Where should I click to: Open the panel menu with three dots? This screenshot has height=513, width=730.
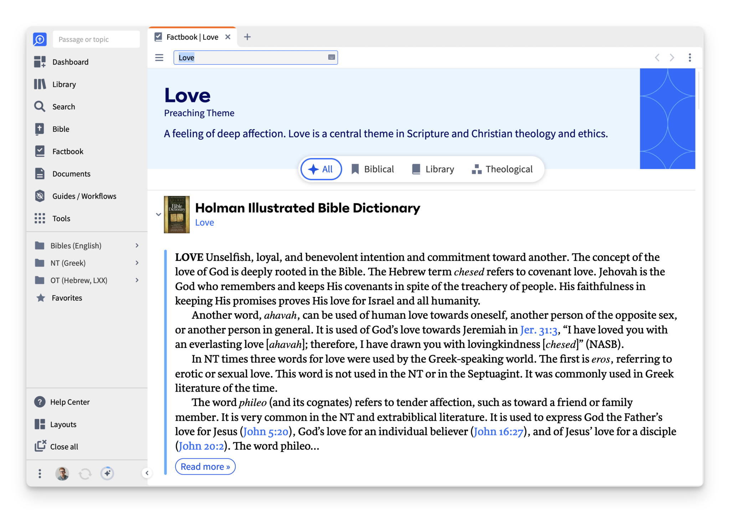point(690,57)
